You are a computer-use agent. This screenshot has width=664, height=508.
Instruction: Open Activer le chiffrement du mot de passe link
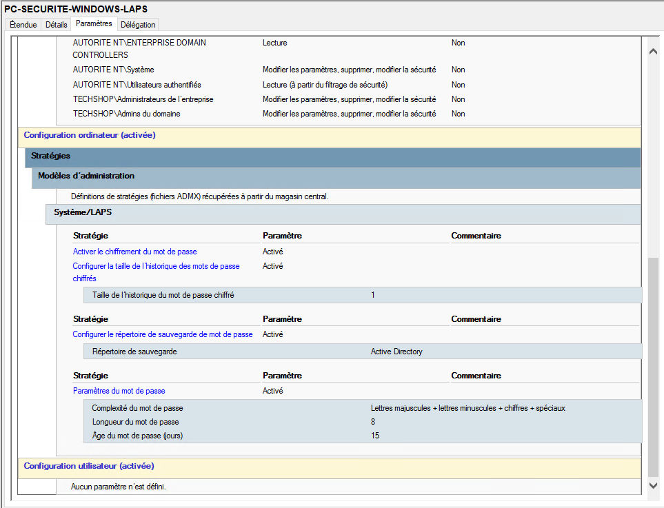coord(134,252)
